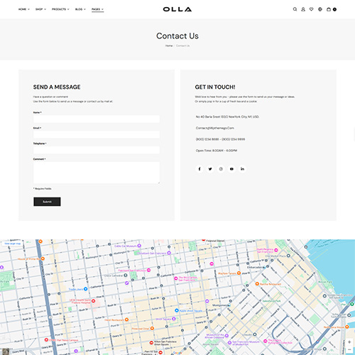Visit the LinkedIn social icon
The width and height of the screenshot is (355, 355).
point(242,169)
